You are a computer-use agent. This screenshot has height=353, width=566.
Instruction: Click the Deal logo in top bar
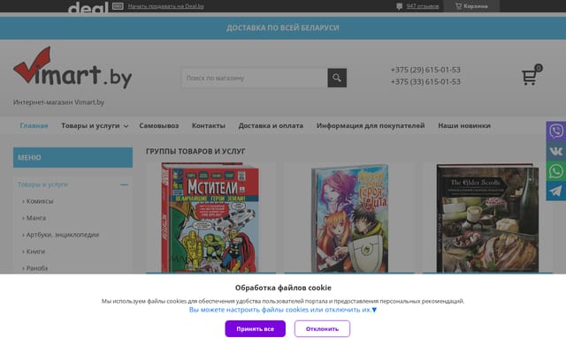pyautogui.click(x=88, y=6)
